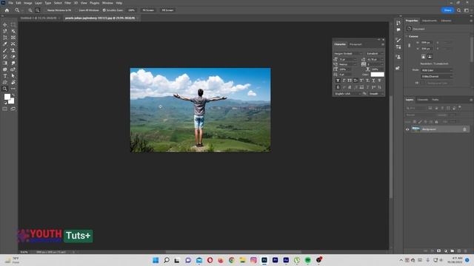Enable Zoom All Windows checkbox
474x266 pixels.
coord(77,10)
